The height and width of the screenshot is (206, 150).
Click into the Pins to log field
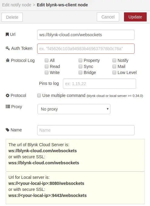99,84
